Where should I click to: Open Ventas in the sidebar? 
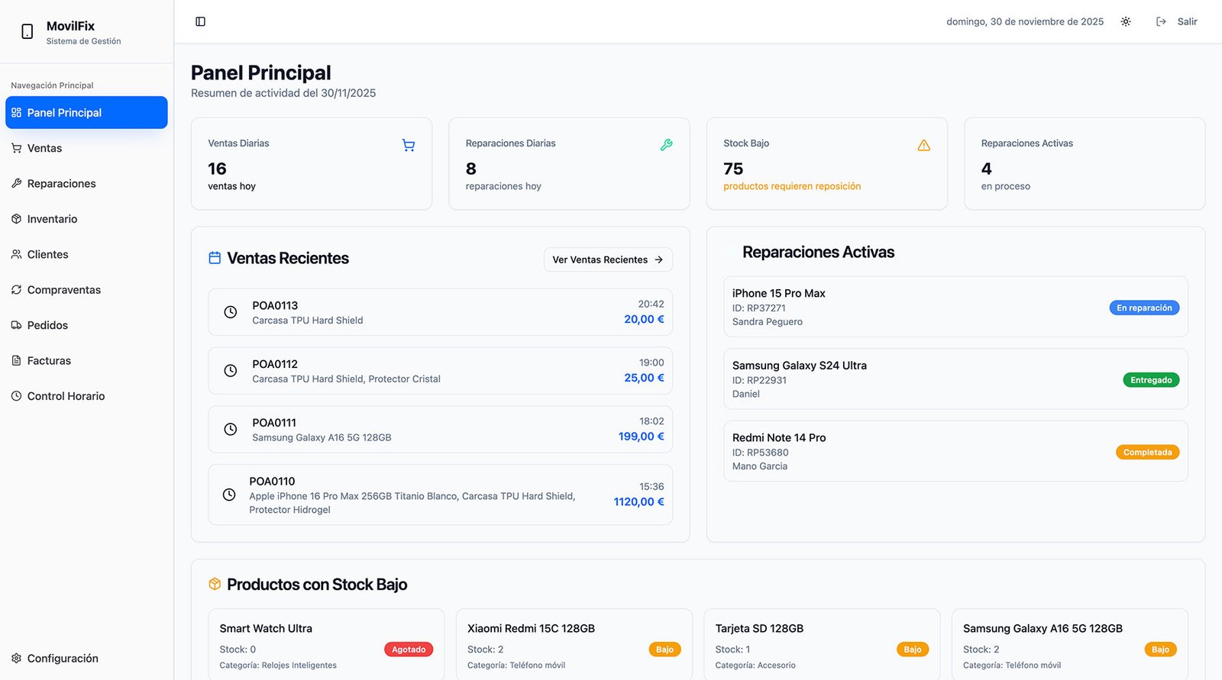(x=44, y=148)
